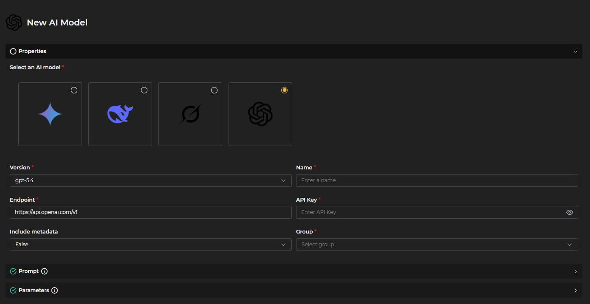Open the Select group dropdown

437,245
